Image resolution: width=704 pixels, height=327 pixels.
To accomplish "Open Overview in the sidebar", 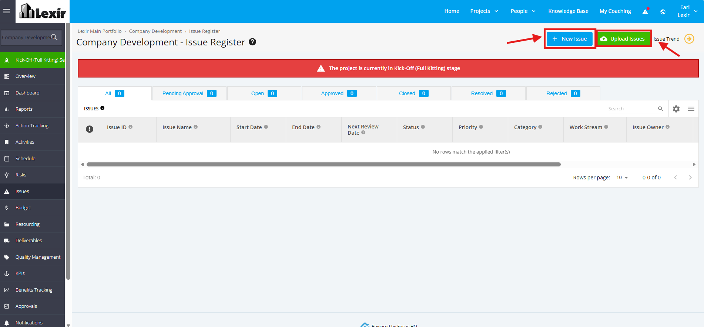I will point(33,76).
